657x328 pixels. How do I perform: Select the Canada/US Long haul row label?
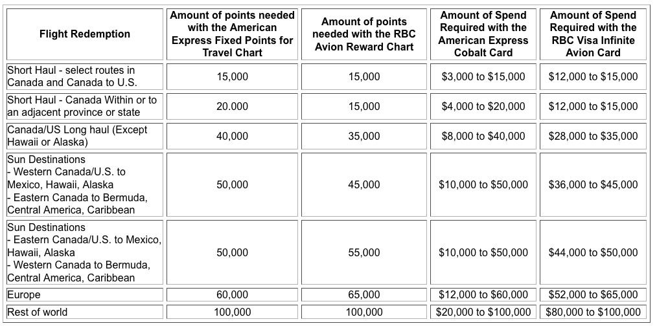pyautogui.click(x=85, y=136)
